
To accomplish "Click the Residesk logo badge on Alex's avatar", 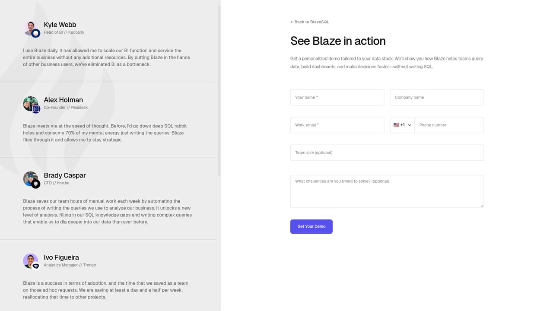I will click(x=36, y=109).
